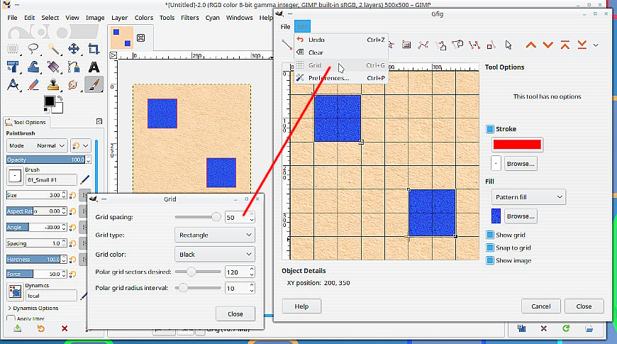Select the Warp Transform tool

point(33,67)
